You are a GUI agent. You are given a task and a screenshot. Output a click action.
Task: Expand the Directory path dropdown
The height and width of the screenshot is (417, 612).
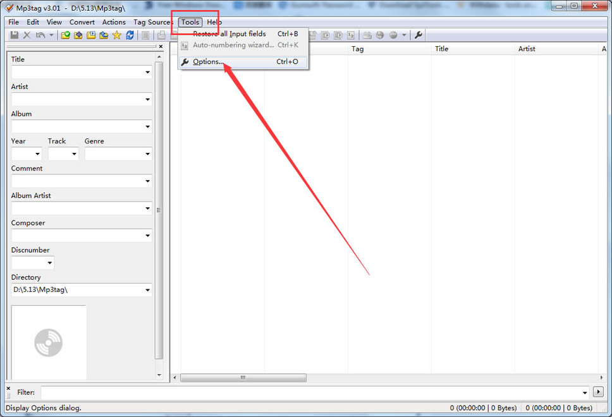point(147,291)
